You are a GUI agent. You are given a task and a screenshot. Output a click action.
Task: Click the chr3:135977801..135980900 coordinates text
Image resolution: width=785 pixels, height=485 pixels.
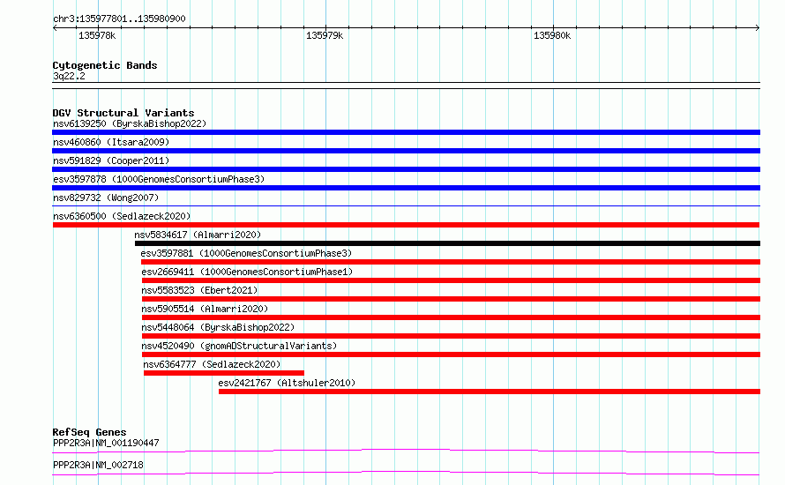tap(119, 19)
